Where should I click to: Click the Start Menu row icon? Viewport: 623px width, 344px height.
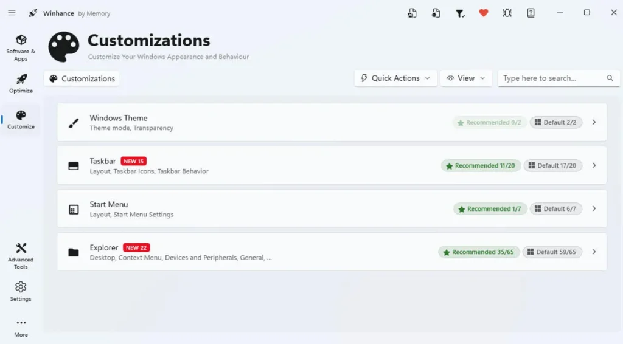point(74,209)
